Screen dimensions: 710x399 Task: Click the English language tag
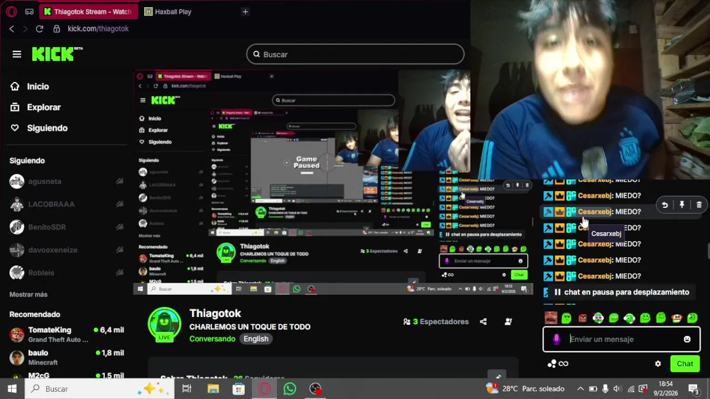coord(256,339)
